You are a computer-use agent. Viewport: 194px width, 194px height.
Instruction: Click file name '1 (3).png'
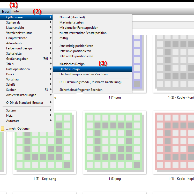(x=115, y=179)
